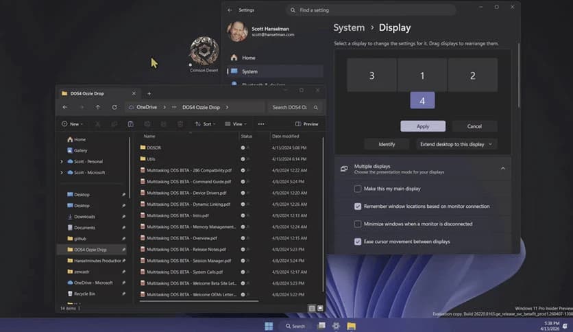Click the Identify button
The width and height of the screenshot is (573, 332).
pos(387,145)
